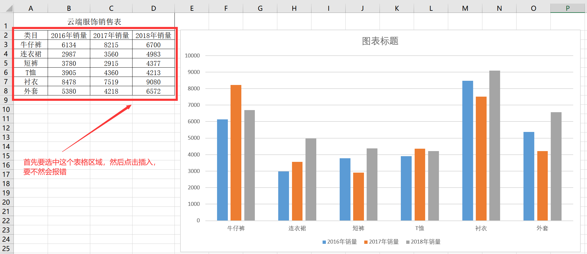This screenshot has width=587, height=254.
Task: Select column B header
Action: 69,8
